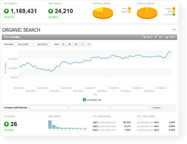Click the Paid yellow legend swatch
187x144 pixels.
click(x=173, y=12)
